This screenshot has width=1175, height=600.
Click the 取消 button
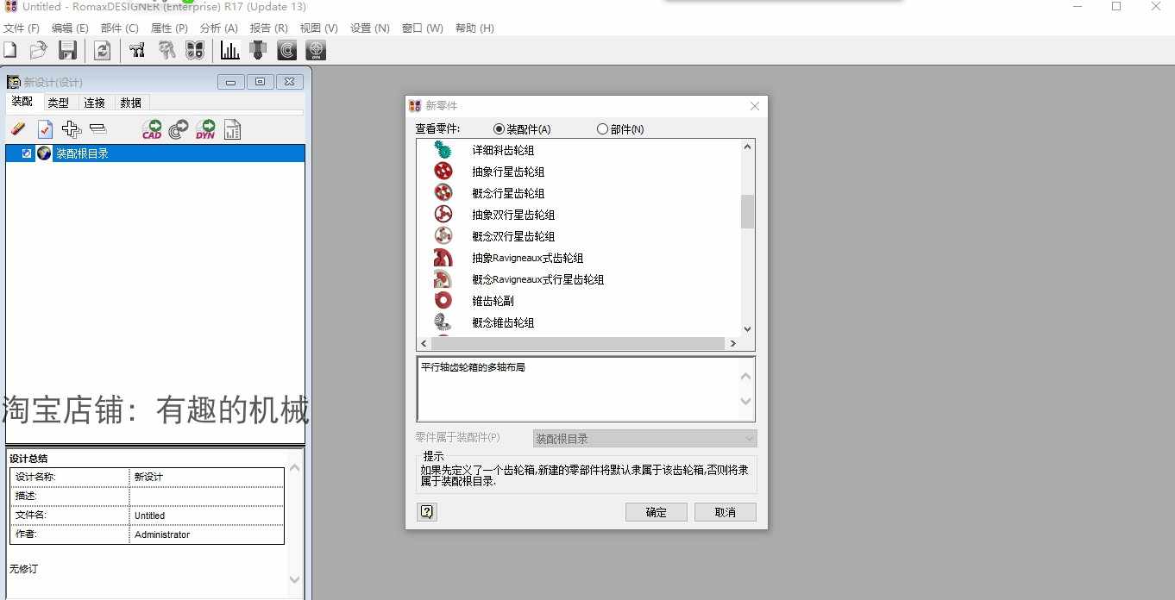click(x=726, y=512)
